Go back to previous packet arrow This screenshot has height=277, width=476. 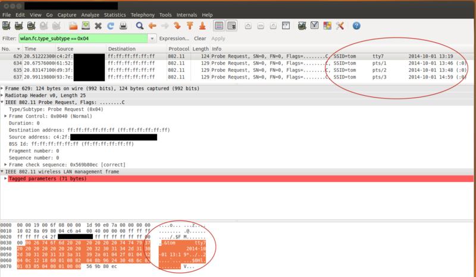pos(152,26)
